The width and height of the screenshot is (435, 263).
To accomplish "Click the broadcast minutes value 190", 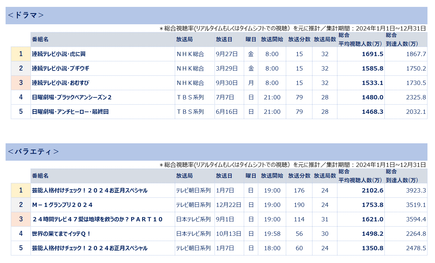I will (299, 205).
